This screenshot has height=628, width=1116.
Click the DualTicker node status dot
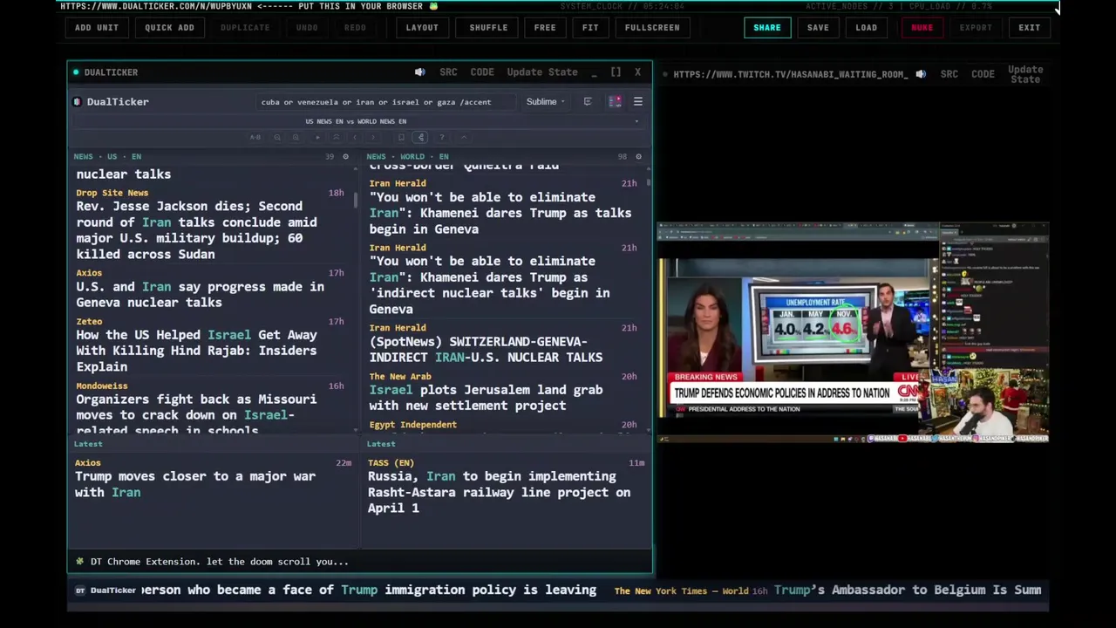[76, 72]
